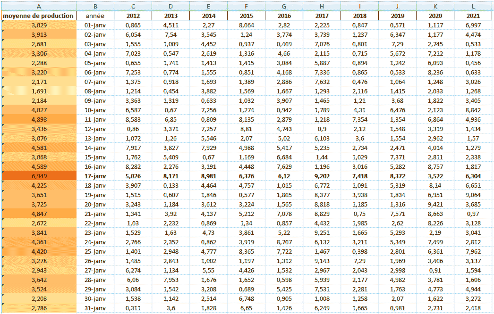Click cell value 8,064 in 2015 column
The image size is (494, 314).
247,25
